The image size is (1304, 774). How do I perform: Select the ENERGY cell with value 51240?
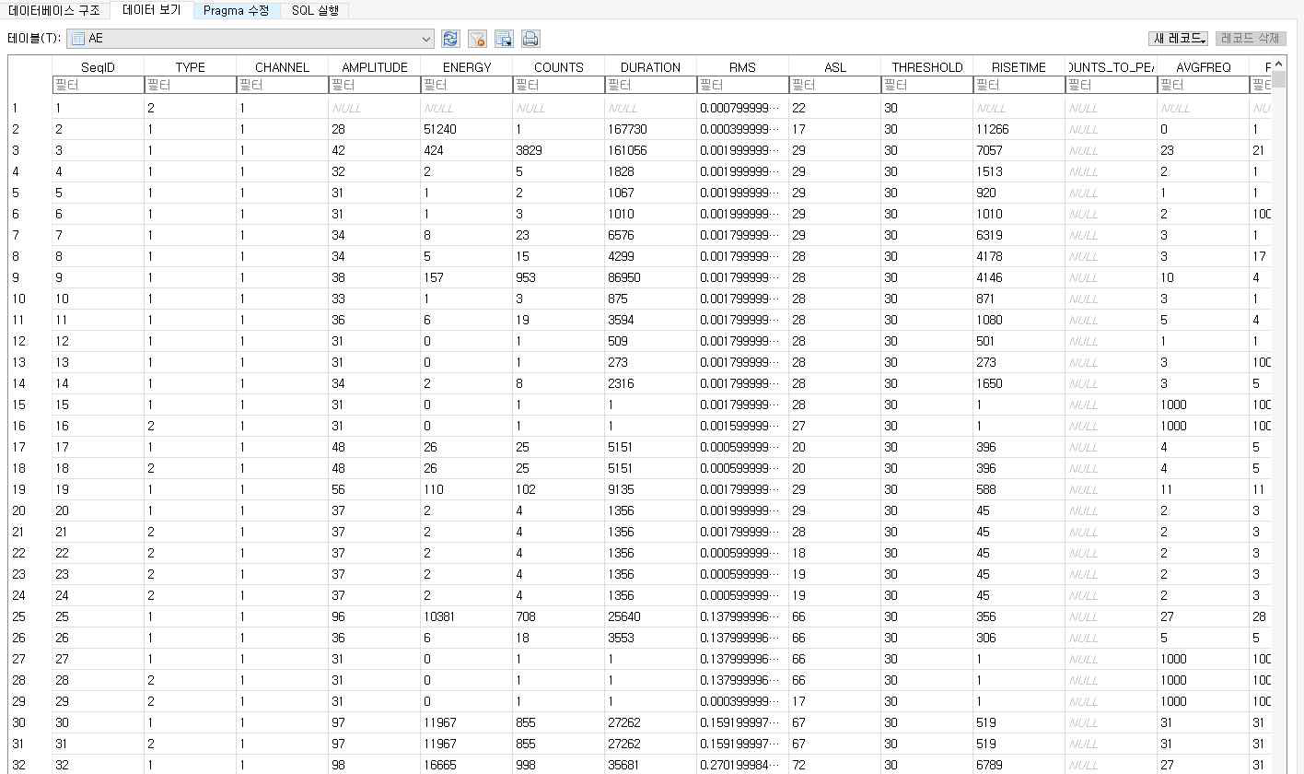click(466, 129)
